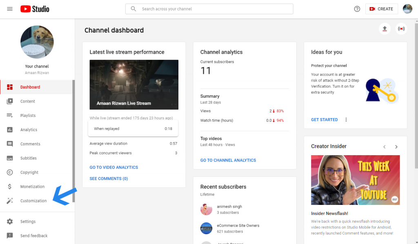Viewport: 418px width, 244px height.
Task: Click the upload videos arrow icon
Action: coord(385,29)
